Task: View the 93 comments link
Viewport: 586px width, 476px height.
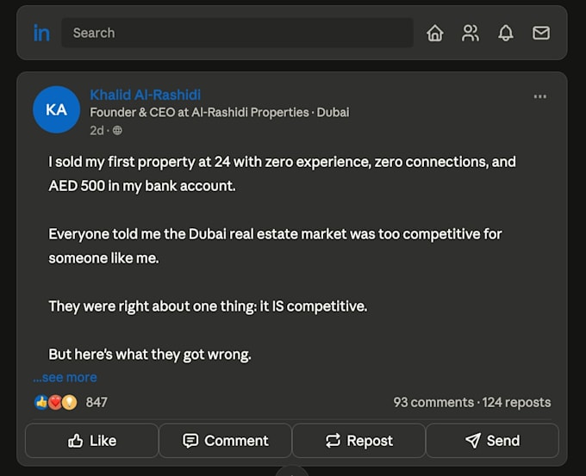Action: pos(433,403)
